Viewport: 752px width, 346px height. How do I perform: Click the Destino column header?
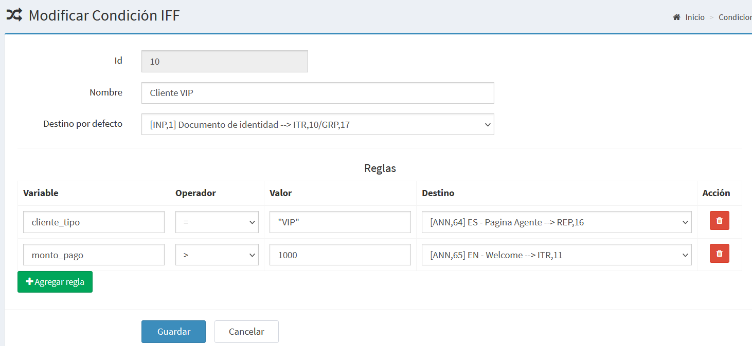point(438,193)
